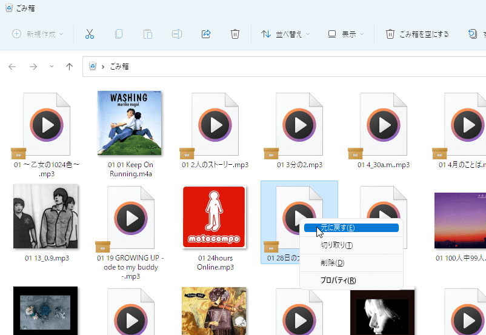The width and height of the screenshot is (486, 335).
Task: Click the breadcrumb chevron before ごみ箱
Action: pyautogui.click(x=103, y=67)
